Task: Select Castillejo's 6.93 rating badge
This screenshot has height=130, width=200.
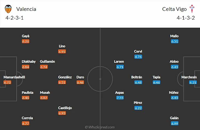Action: 62,113
